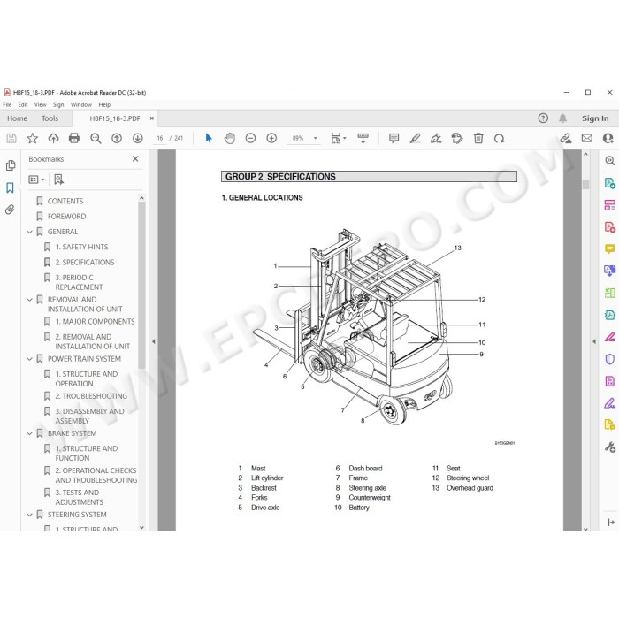Click the page number input field
Image resolution: width=619 pixels, height=619 pixels.
(159, 138)
